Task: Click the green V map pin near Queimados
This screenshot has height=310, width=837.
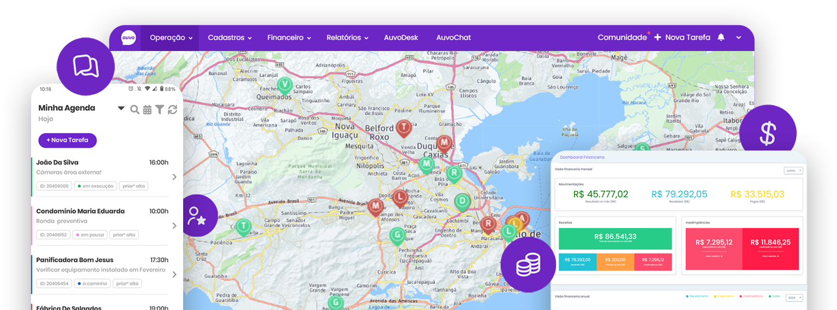Action: click(284, 84)
